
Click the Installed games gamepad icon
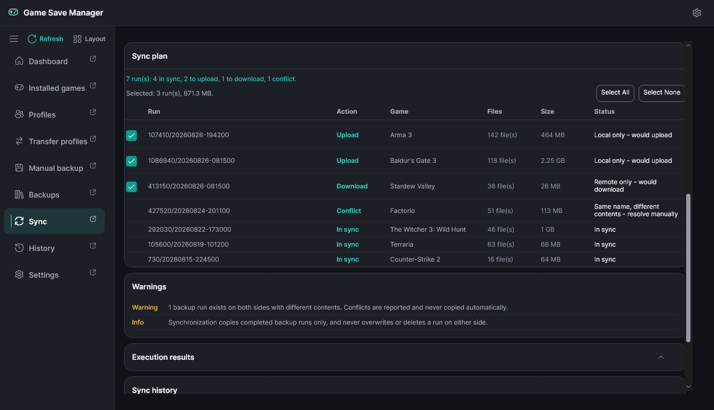(x=19, y=88)
